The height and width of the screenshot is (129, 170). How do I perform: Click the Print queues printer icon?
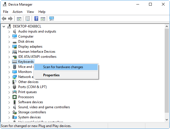click(15, 92)
